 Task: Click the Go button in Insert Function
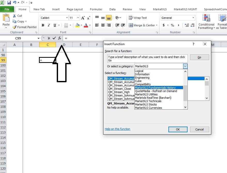click(x=199, y=57)
